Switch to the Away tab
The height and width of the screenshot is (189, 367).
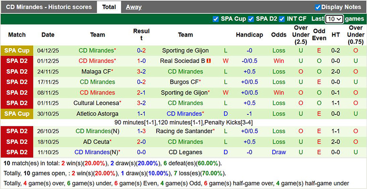[134, 7]
